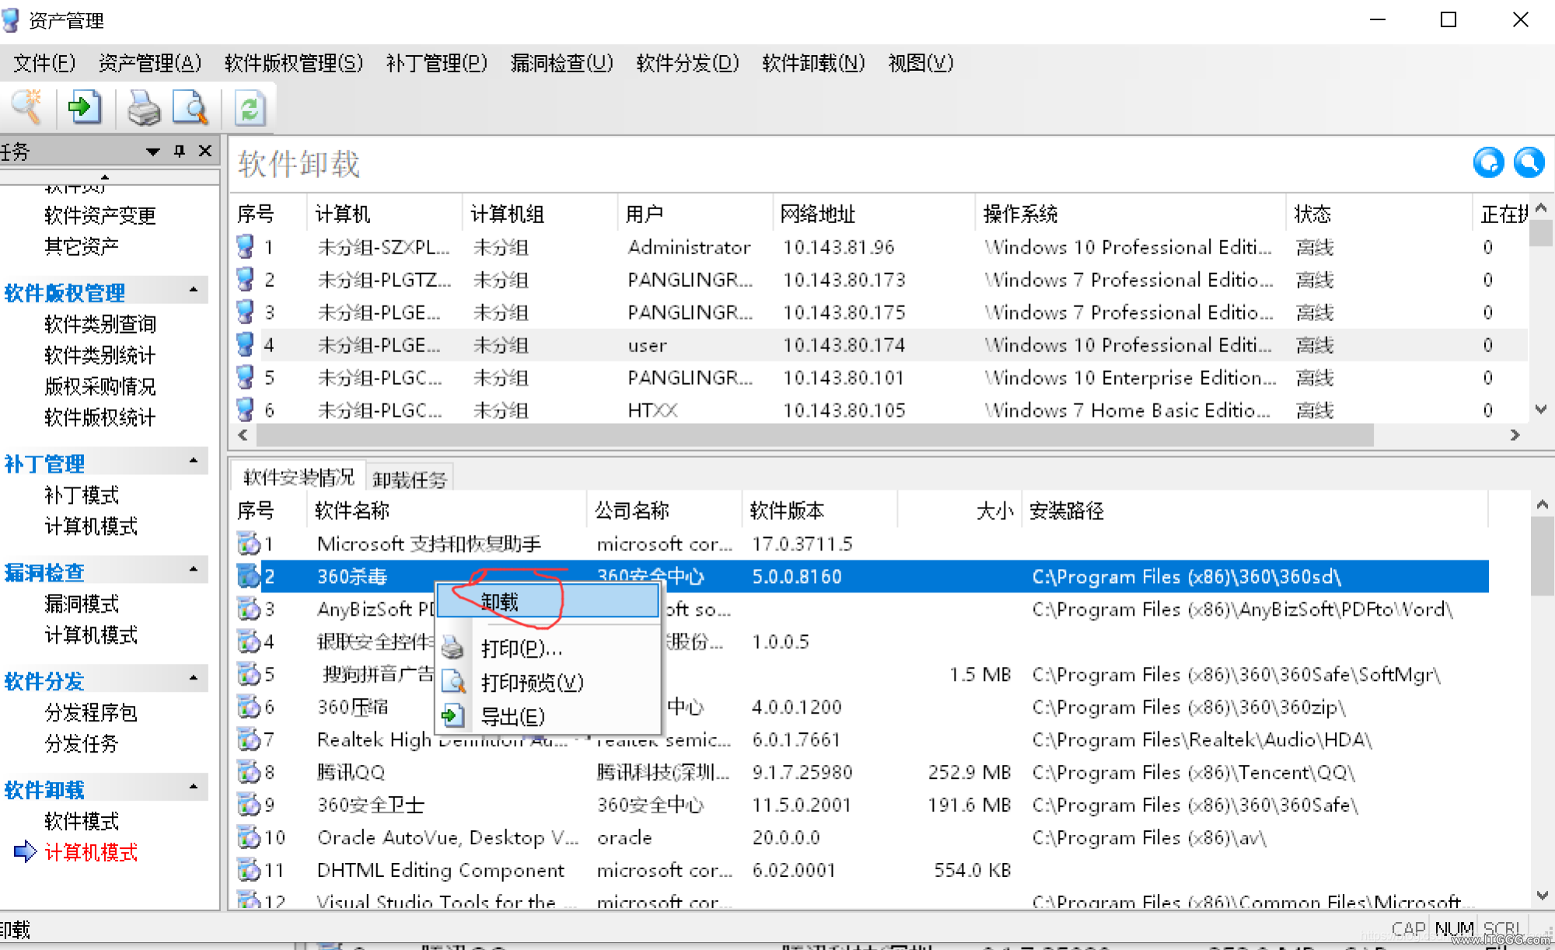Open the 视图(V) menu
The width and height of the screenshot is (1555, 950).
(921, 63)
